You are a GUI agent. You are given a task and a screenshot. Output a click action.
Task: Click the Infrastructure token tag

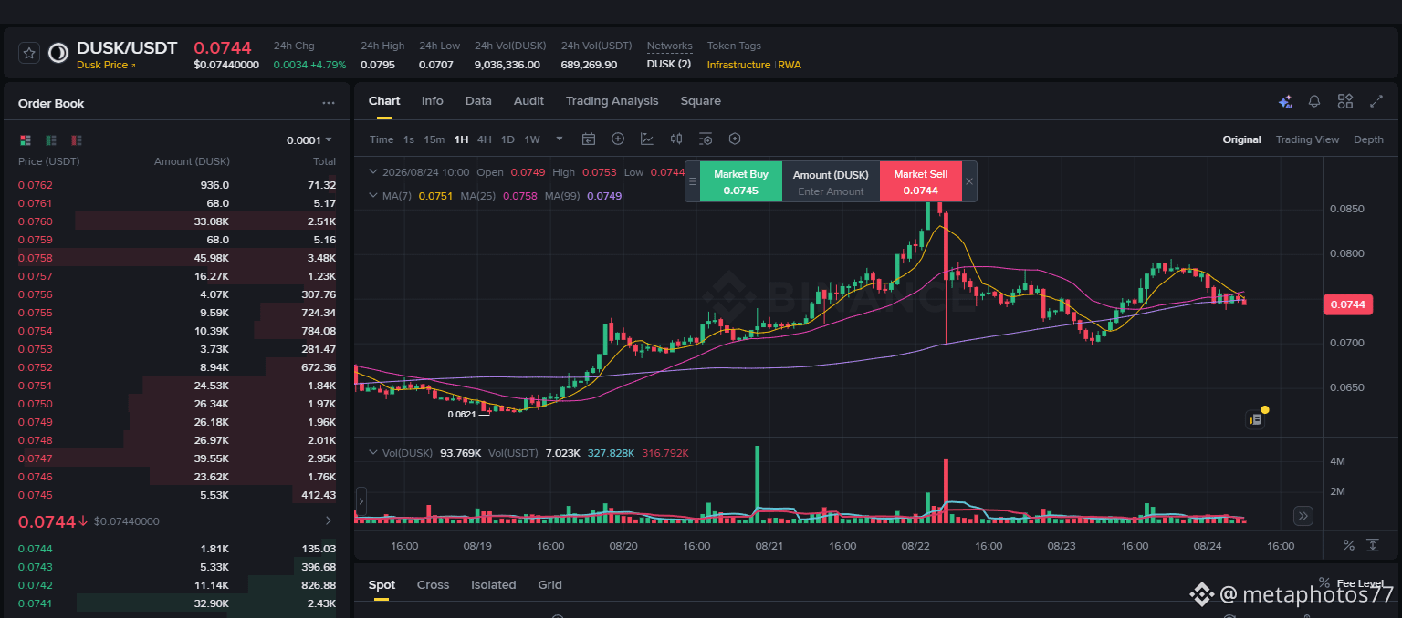coord(738,65)
